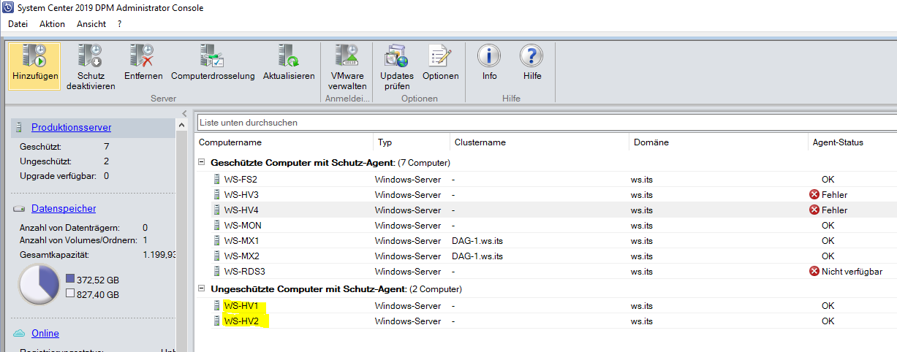Click server icon next to WS-HV3
Image resolution: width=897 pixels, height=352 pixels.
pyautogui.click(x=216, y=194)
